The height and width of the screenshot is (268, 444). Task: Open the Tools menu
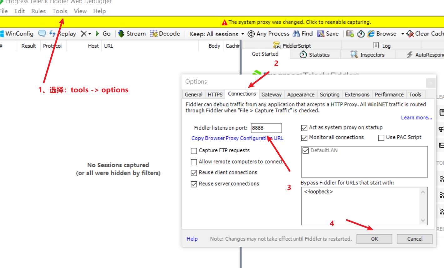[x=60, y=11]
